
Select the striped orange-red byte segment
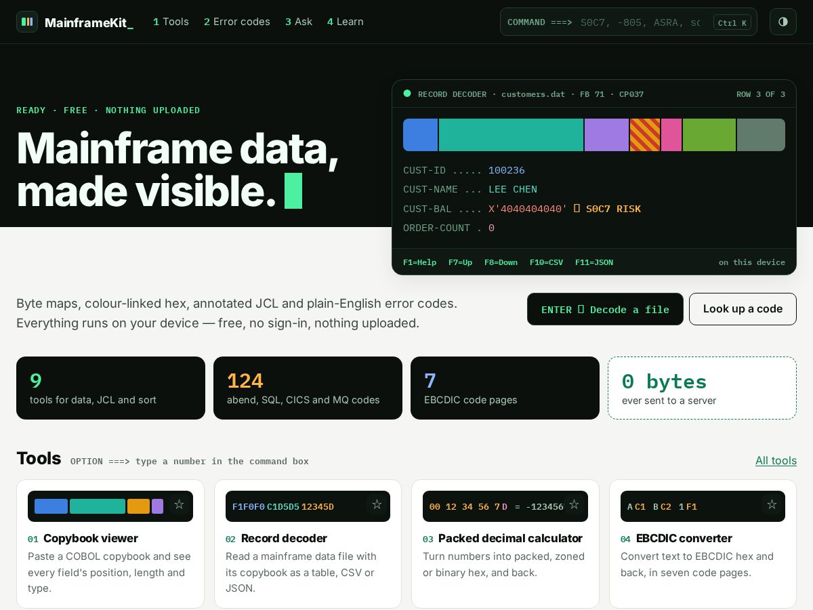[645, 135]
